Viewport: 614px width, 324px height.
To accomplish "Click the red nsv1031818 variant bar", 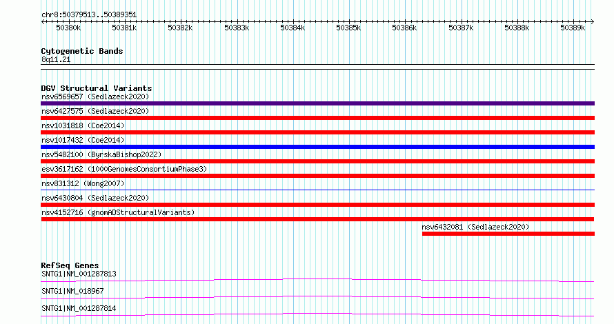I will click(x=317, y=132).
